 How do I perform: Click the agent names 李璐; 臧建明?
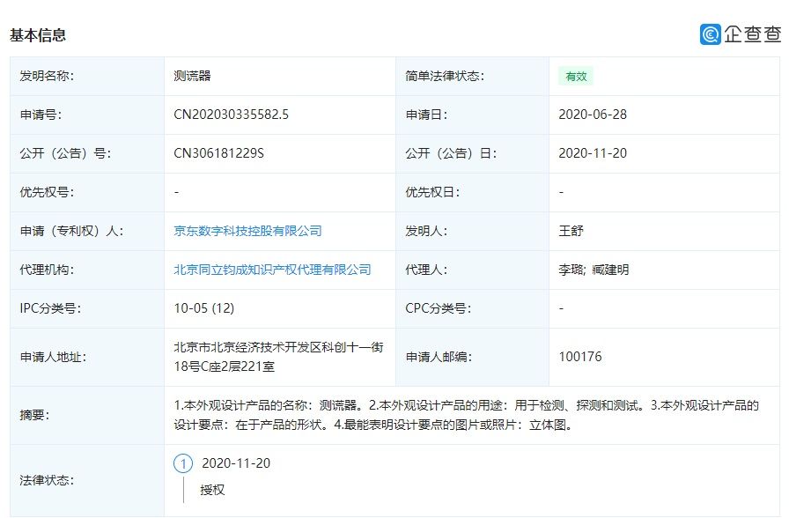(594, 270)
